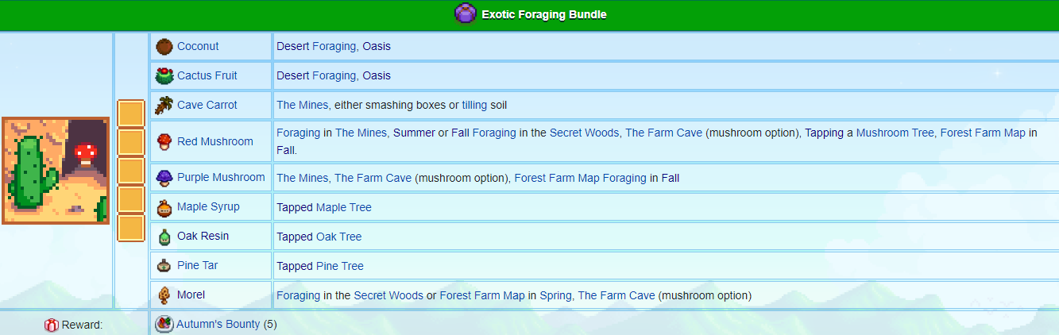This screenshot has height=335, width=1059.
Task: Open the Secret Woods link in Morel row
Action: coord(388,295)
